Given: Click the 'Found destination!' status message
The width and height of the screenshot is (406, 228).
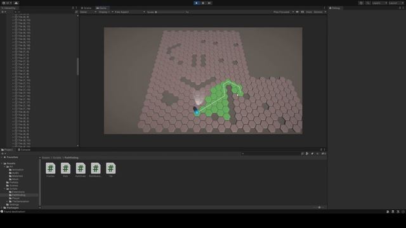Looking at the screenshot, I should pos(15,212).
